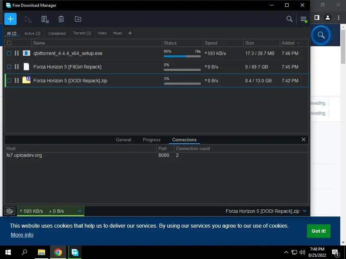Open the hamburger main menu
346x259 pixels.
click(303, 19)
